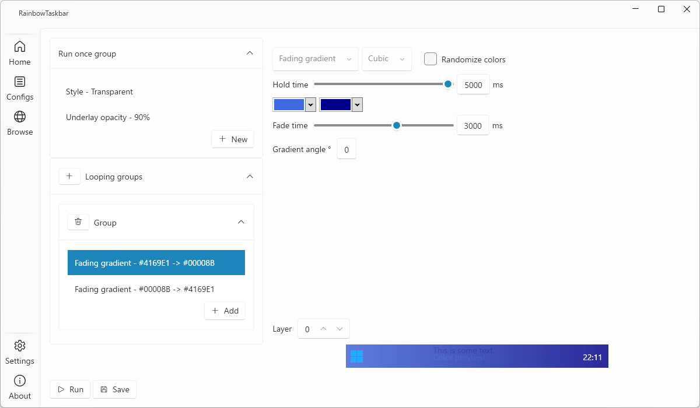The image size is (700, 408).
Task: Click New in Run once group
Action: pos(233,139)
